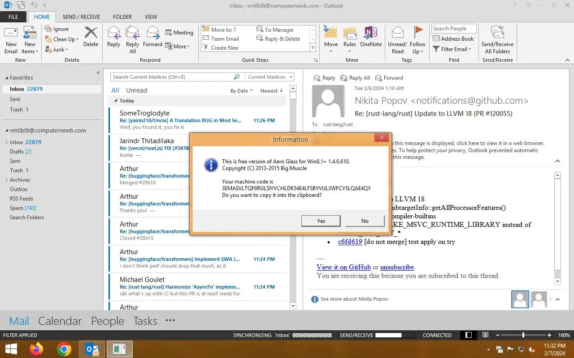Toggle Newest sort order
Image resolution: width=574 pixels, height=358 pixels.
[x=272, y=91]
